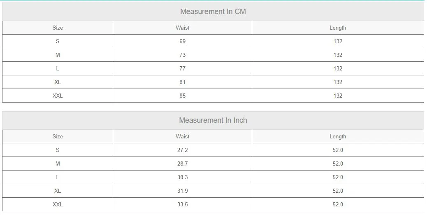Click size S row in CM table
This screenshot has height=215, width=427.
tap(58, 41)
